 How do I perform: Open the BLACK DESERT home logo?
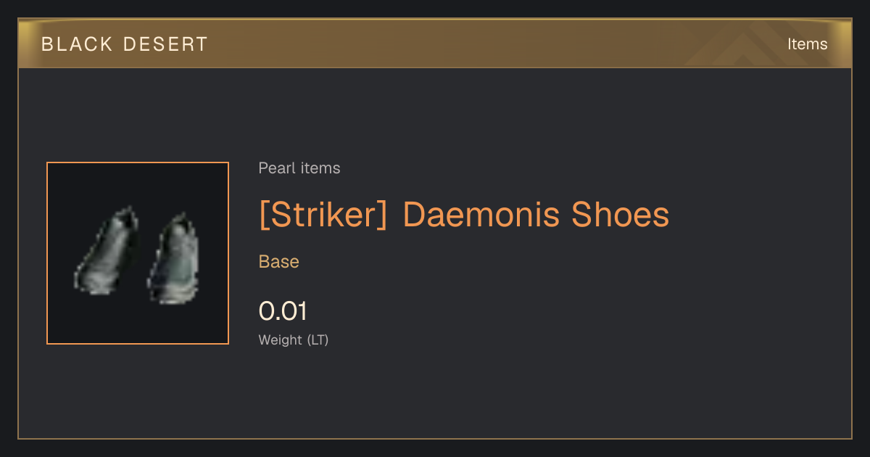125,44
